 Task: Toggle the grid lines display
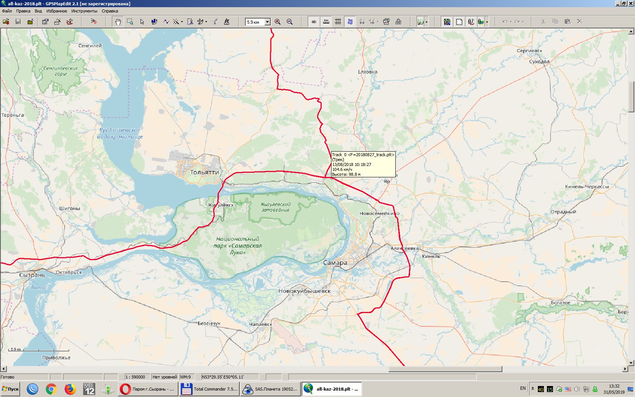338,22
